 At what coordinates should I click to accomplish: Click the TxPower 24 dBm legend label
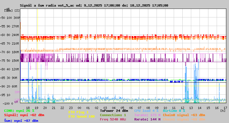[114, 111]
